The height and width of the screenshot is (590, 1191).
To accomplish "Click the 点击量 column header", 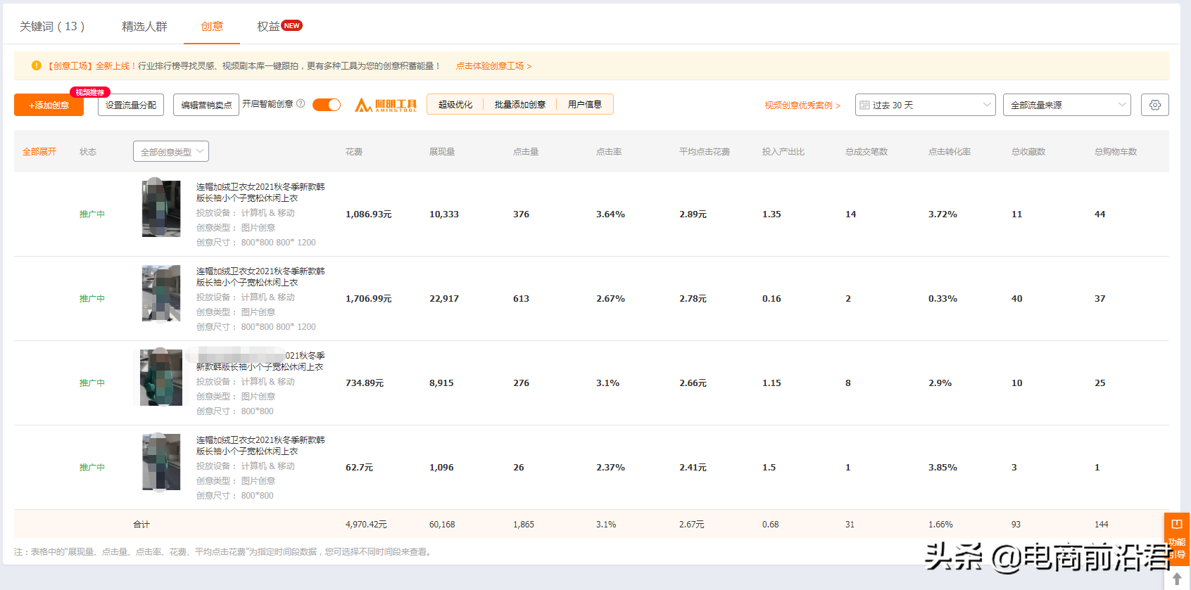I will (x=526, y=151).
